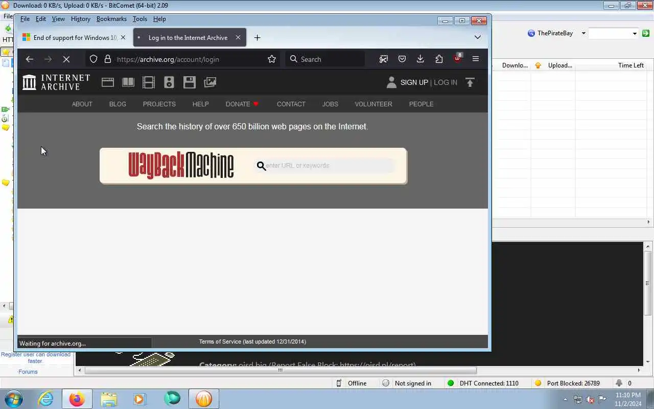Screen dimensions: 654x409
Task: Click the LOG IN link
Action: tap(446, 82)
